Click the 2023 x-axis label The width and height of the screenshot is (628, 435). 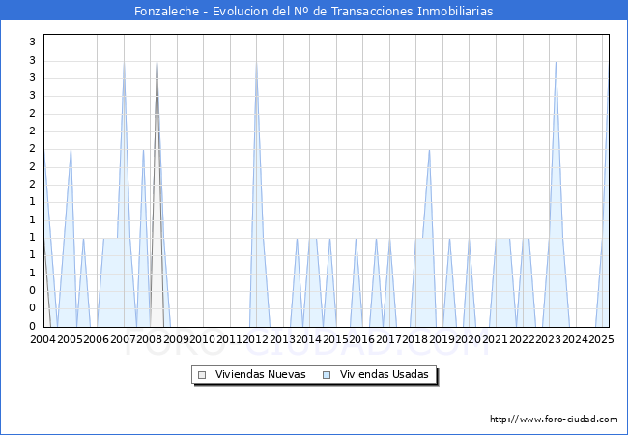pos(549,339)
